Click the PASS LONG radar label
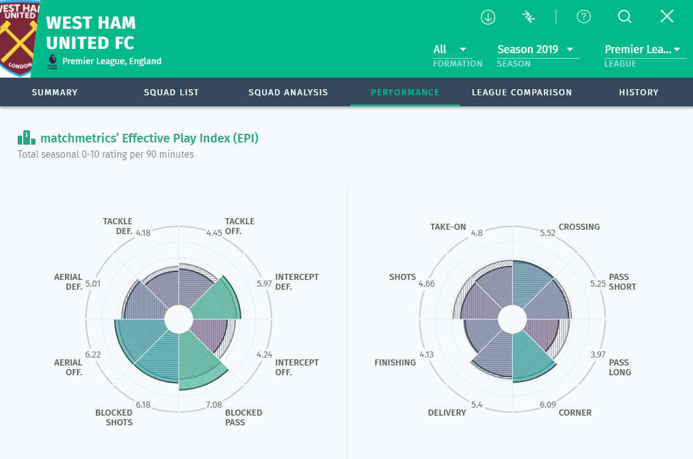This screenshot has height=459, width=693. click(620, 367)
